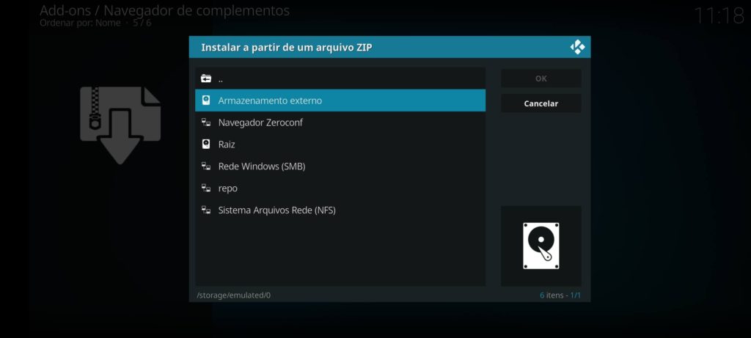Screen dimensions: 751x338
Task: Click the drive icon beside Armazenamento externo
Action: point(206,100)
